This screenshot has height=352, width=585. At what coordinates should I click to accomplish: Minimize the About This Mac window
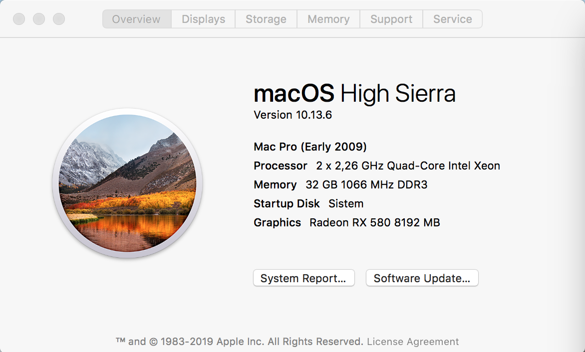coord(39,19)
